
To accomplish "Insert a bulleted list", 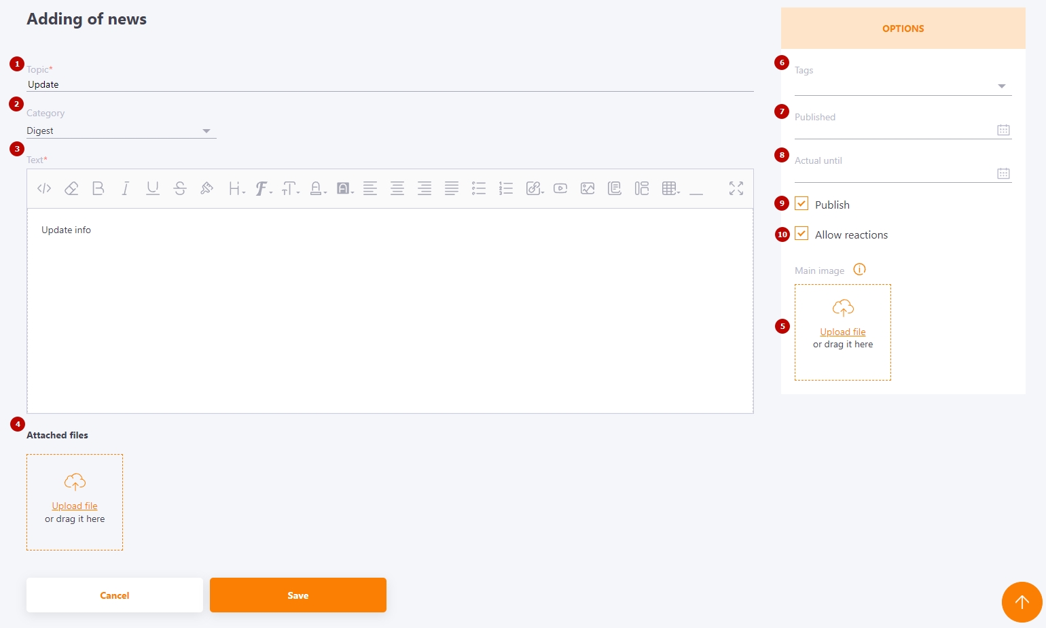I will click(x=479, y=188).
